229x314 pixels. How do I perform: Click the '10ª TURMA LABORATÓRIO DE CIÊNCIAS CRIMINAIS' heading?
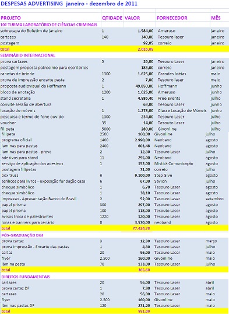(x=49, y=25)
